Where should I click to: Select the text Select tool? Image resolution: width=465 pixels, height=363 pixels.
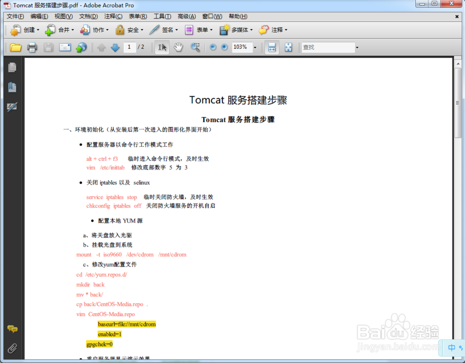(x=162, y=47)
